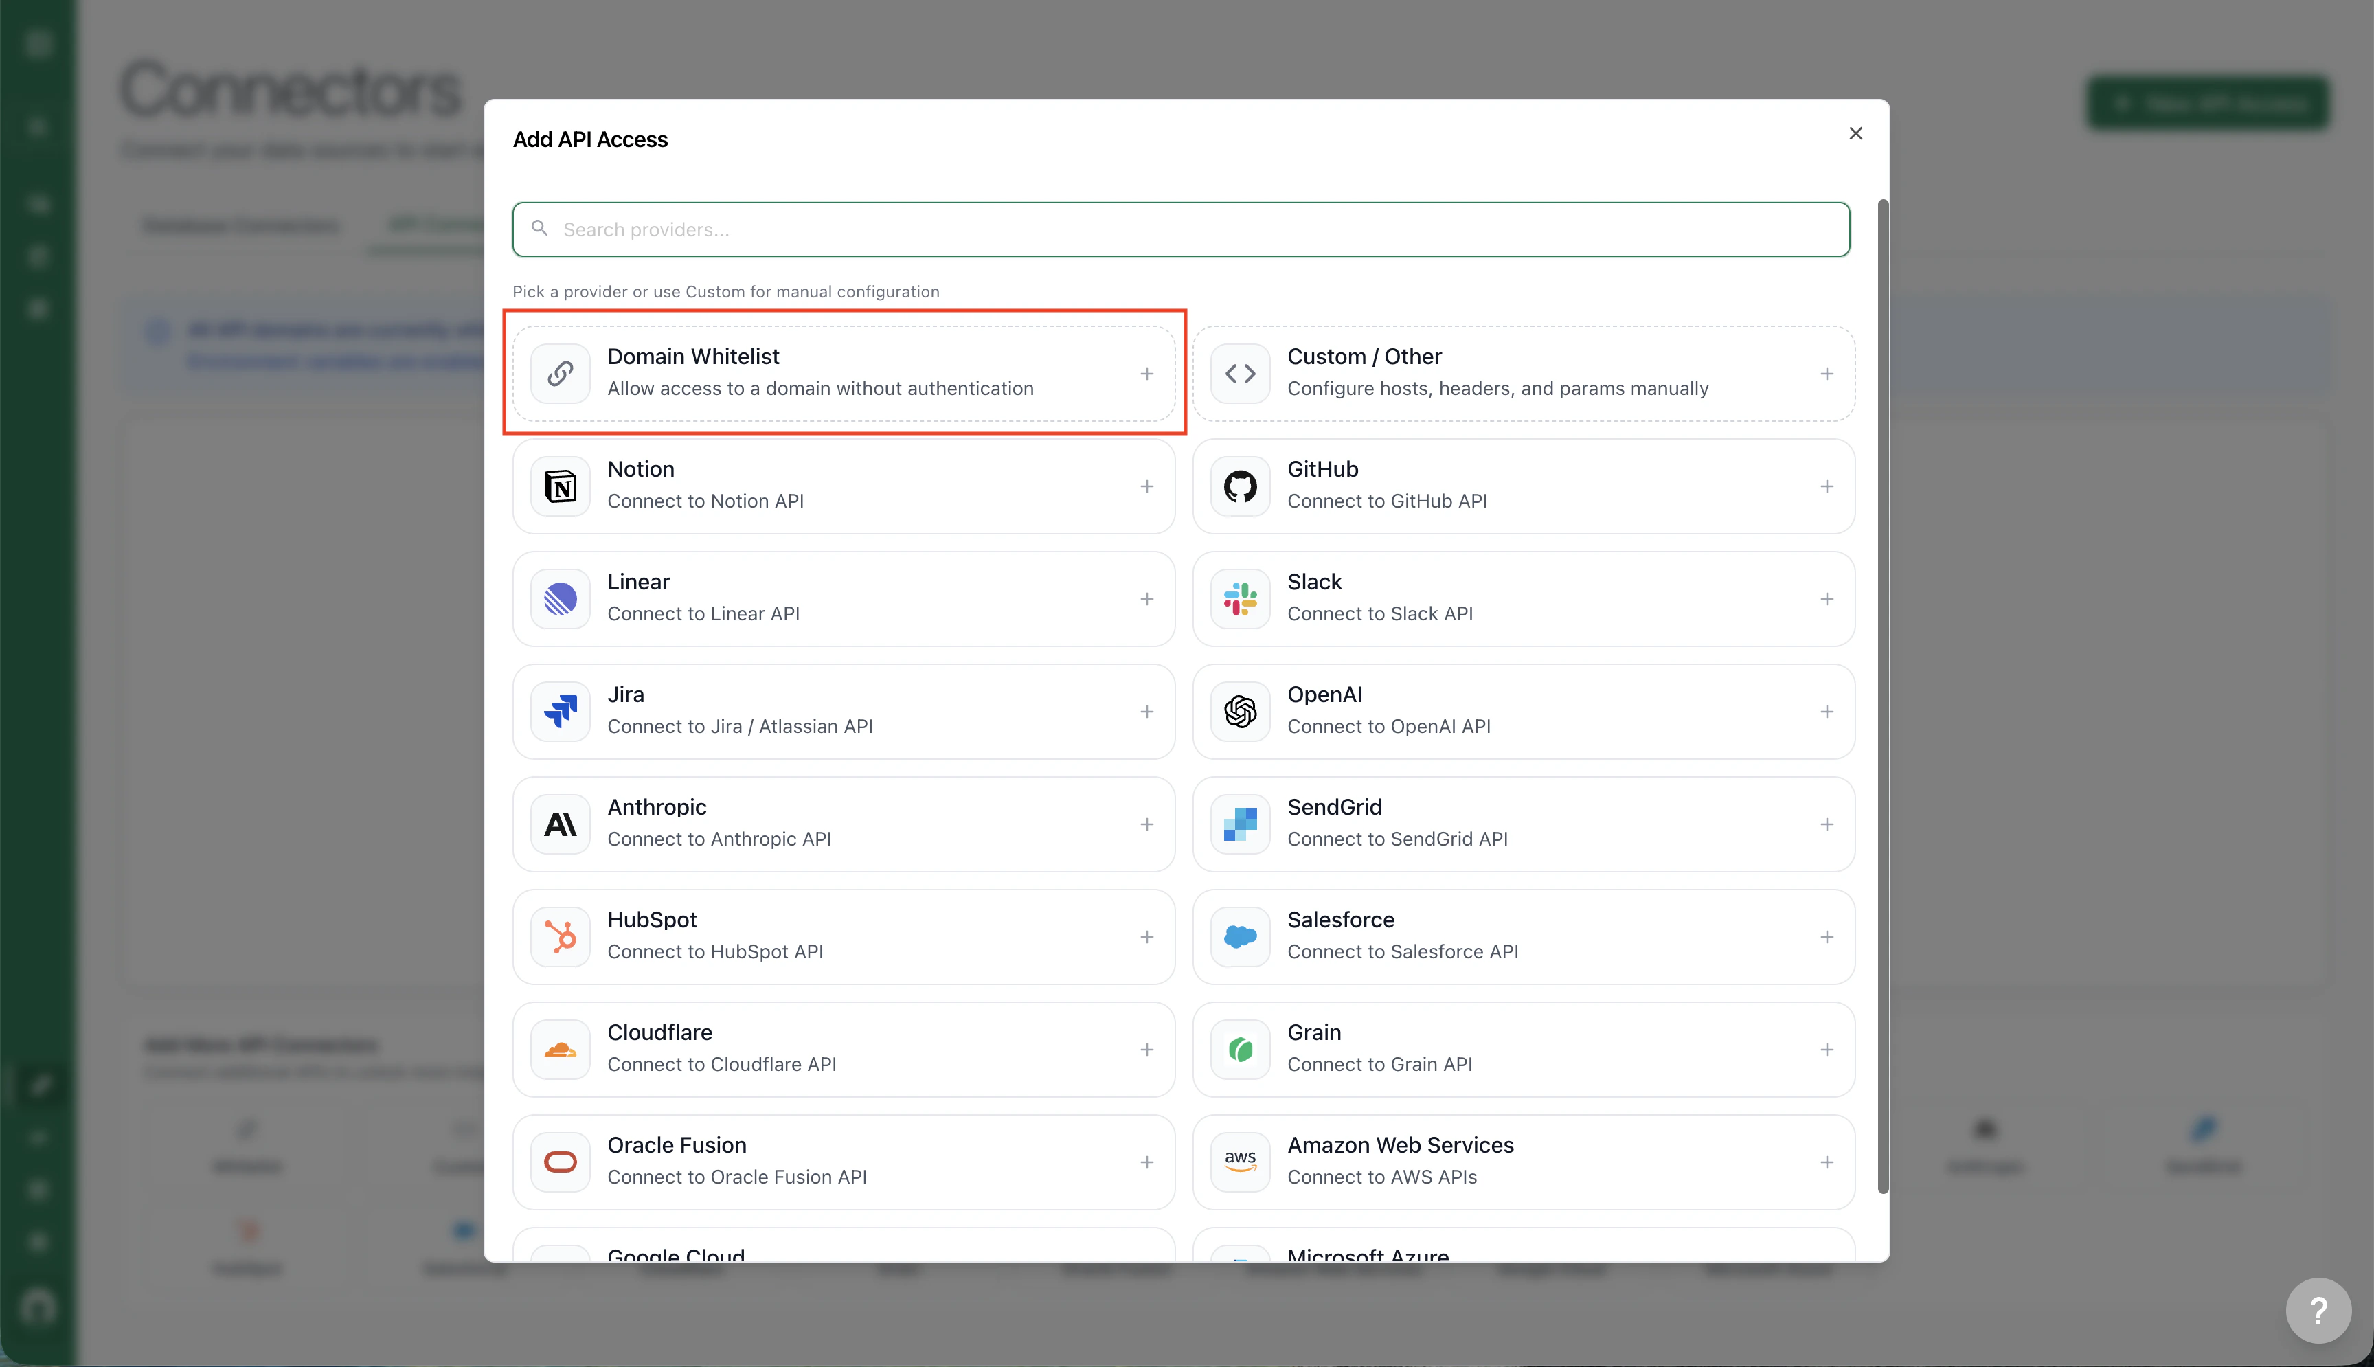Add Jira via its plus icon
This screenshot has width=2374, height=1367.
(1147, 712)
